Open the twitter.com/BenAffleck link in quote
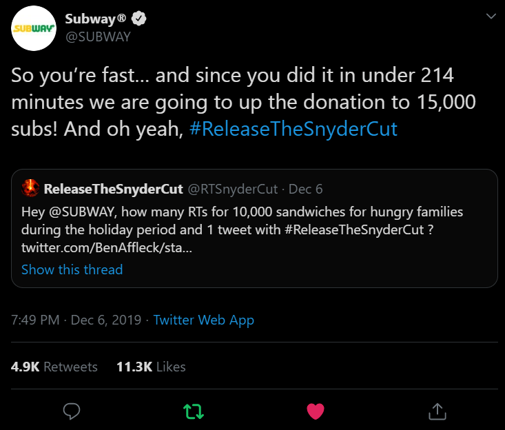Viewport: 505px width, 430px height. [x=107, y=247]
